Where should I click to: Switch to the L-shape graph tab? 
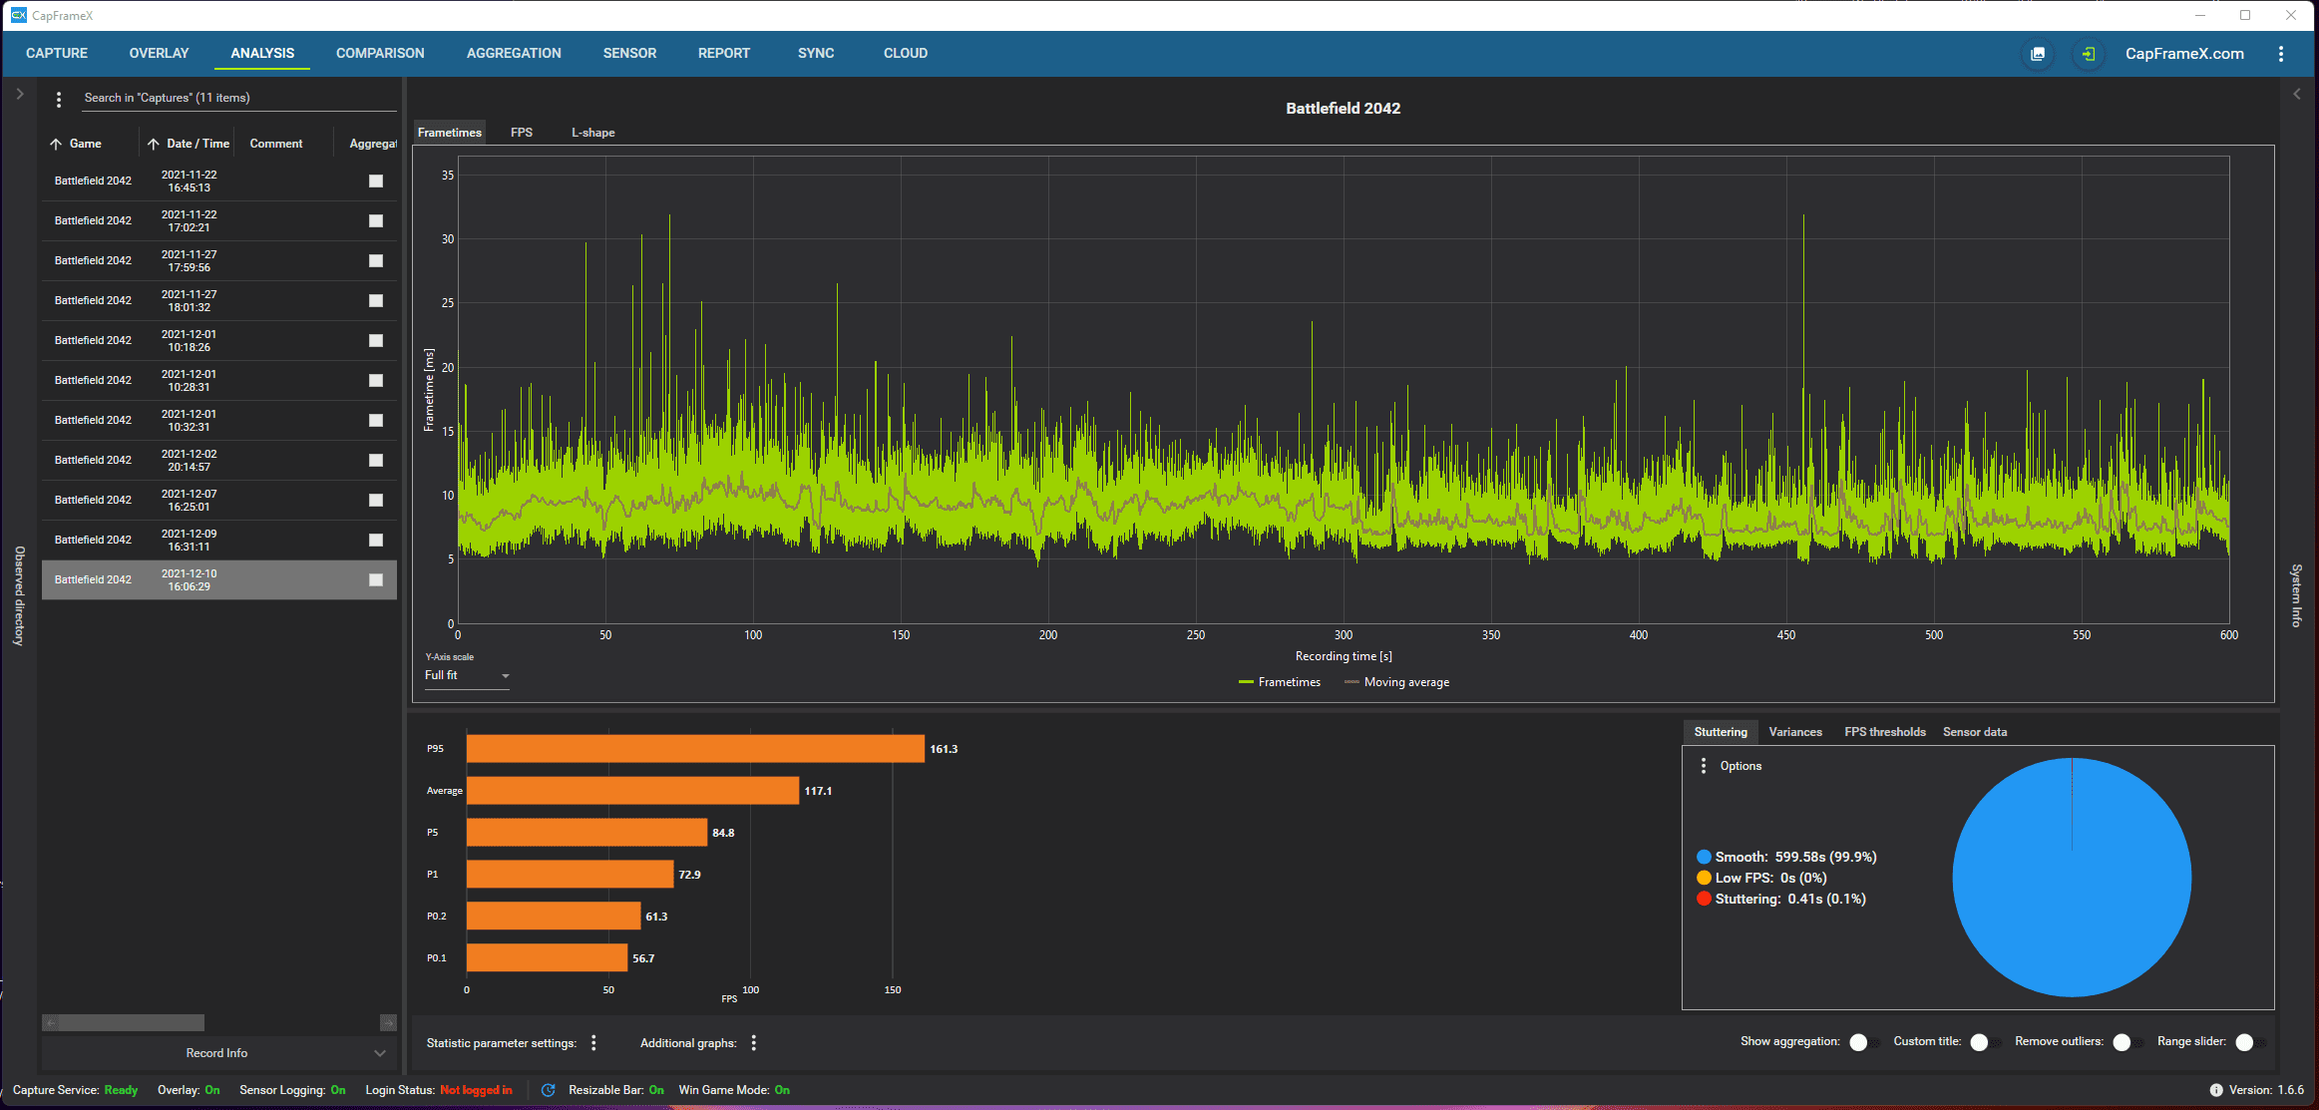click(x=592, y=133)
